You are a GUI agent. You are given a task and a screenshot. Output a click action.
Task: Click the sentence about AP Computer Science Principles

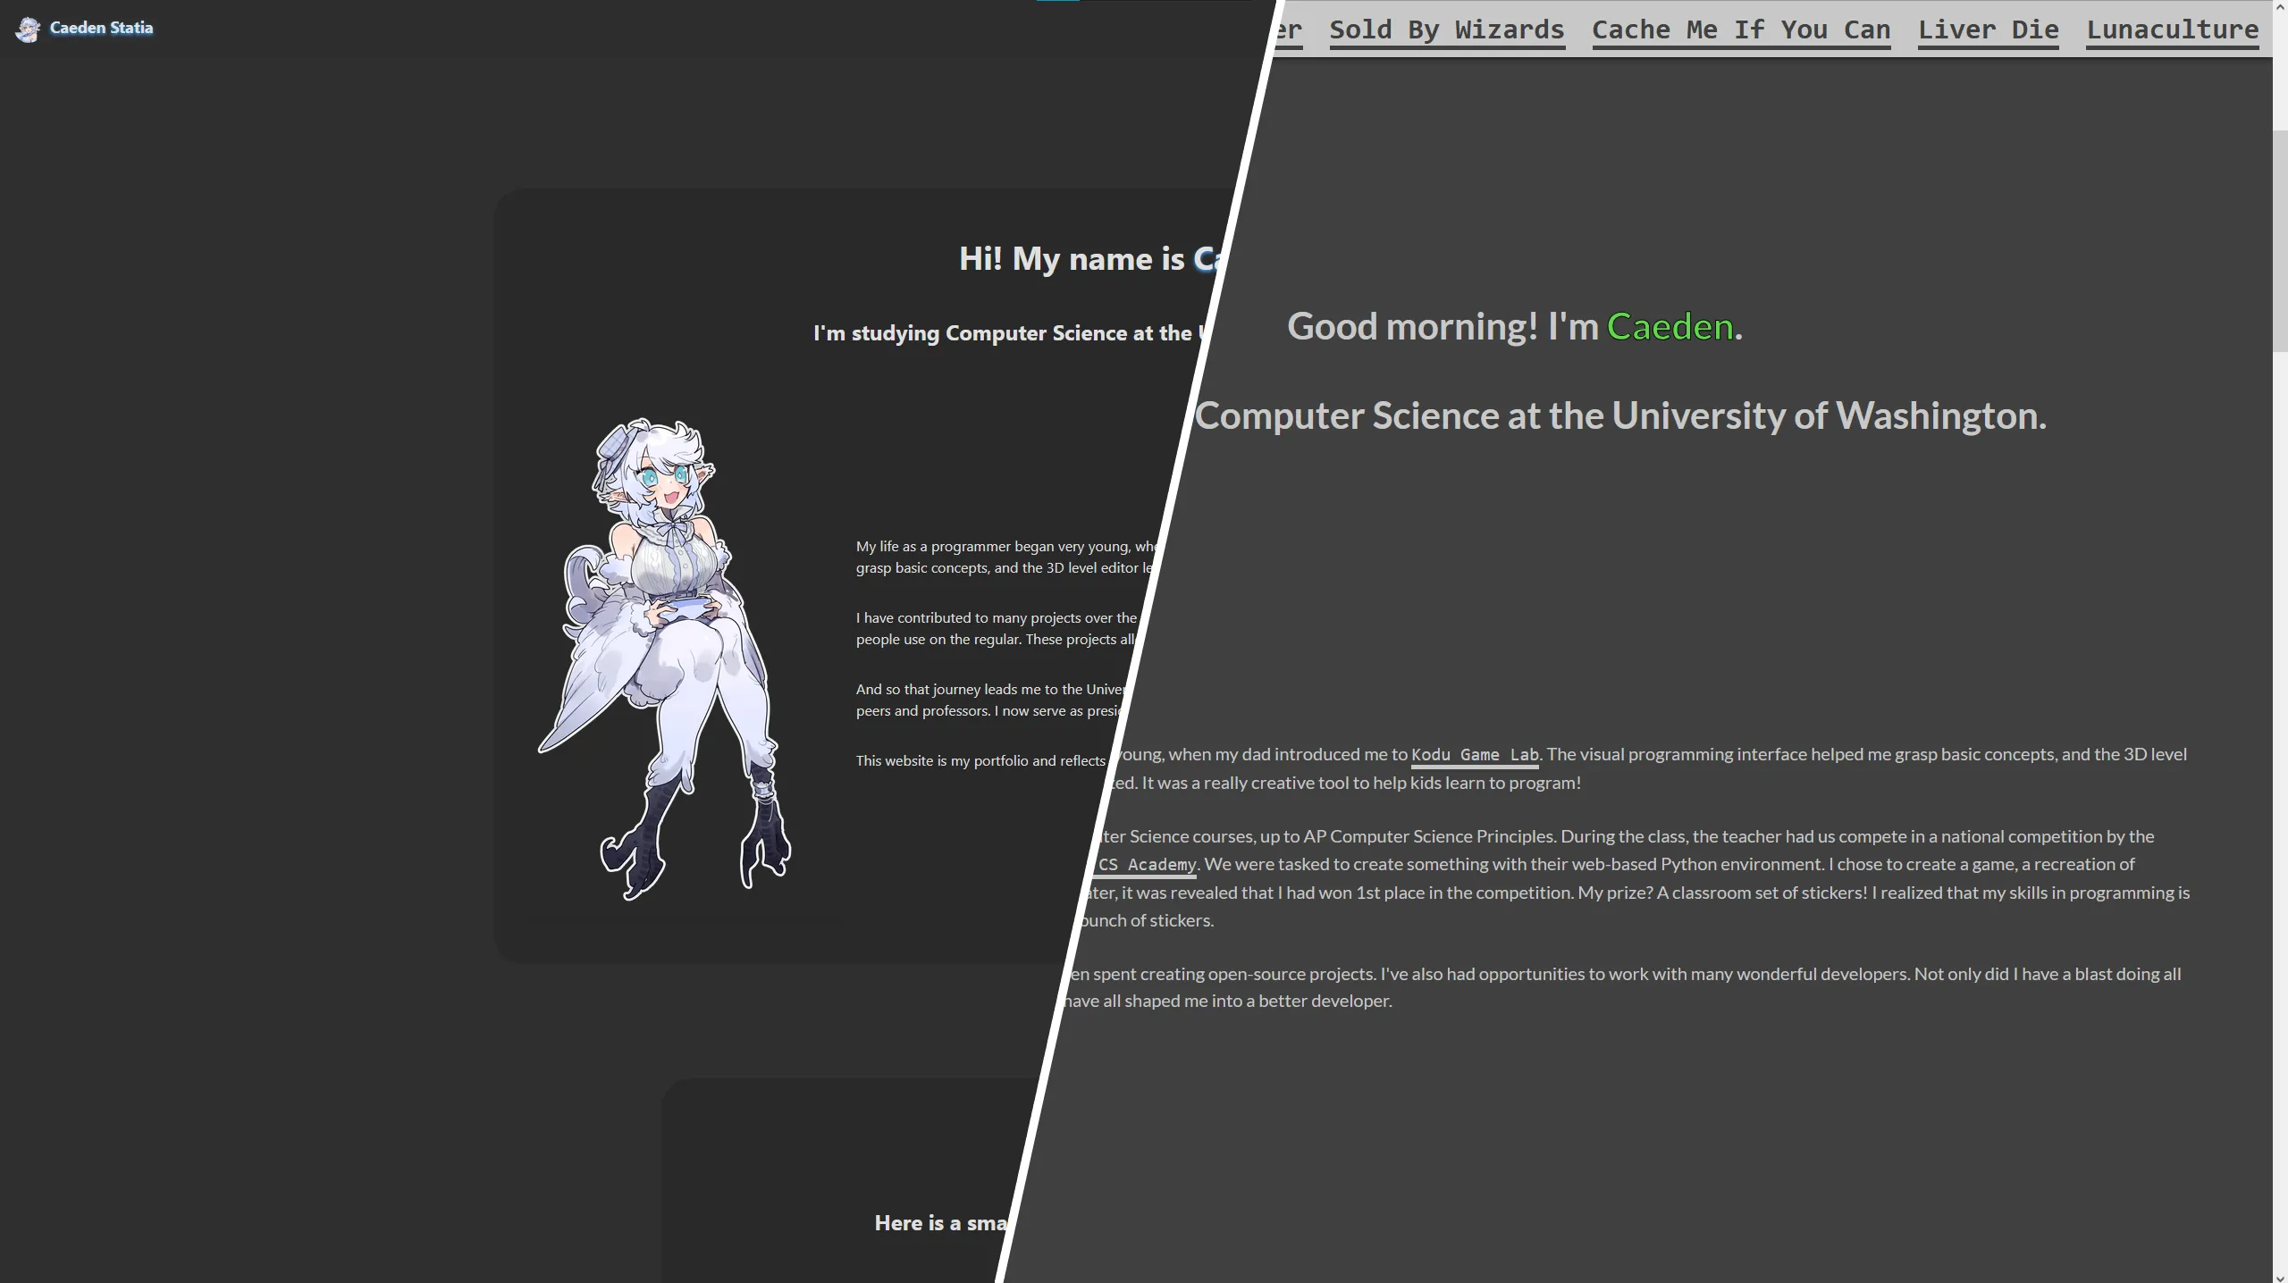(x=1325, y=837)
